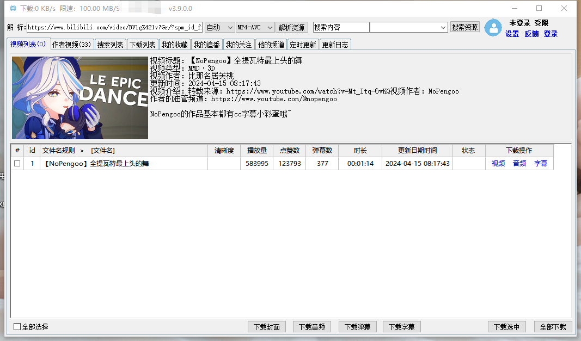The image size is (581, 341).
Task: Sort by the 弹幕数 column header
Action: (322, 151)
